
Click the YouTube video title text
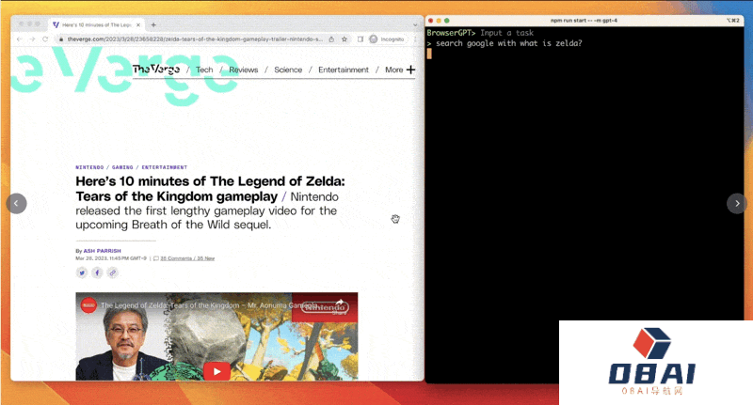209,305
